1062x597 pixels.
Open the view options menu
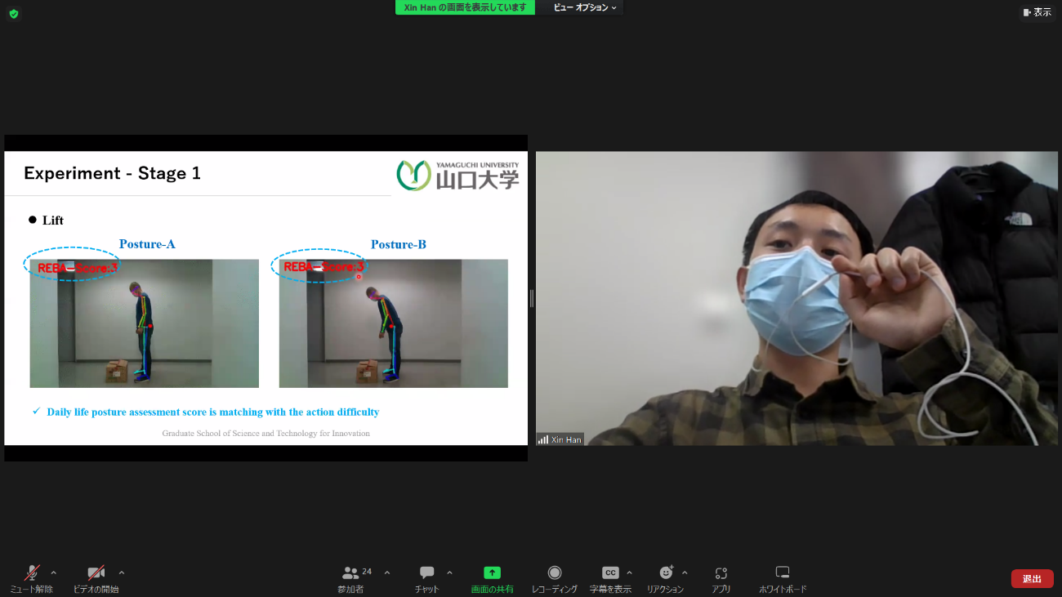click(585, 7)
